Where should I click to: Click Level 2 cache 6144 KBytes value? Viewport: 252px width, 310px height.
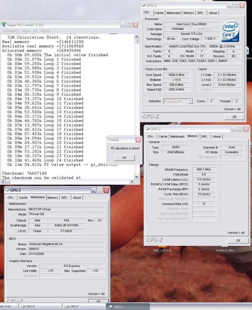click(227, 84)
